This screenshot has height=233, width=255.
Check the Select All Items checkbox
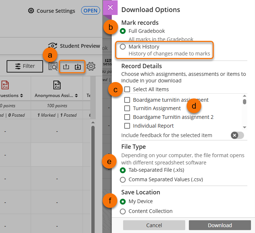point(127,89)
